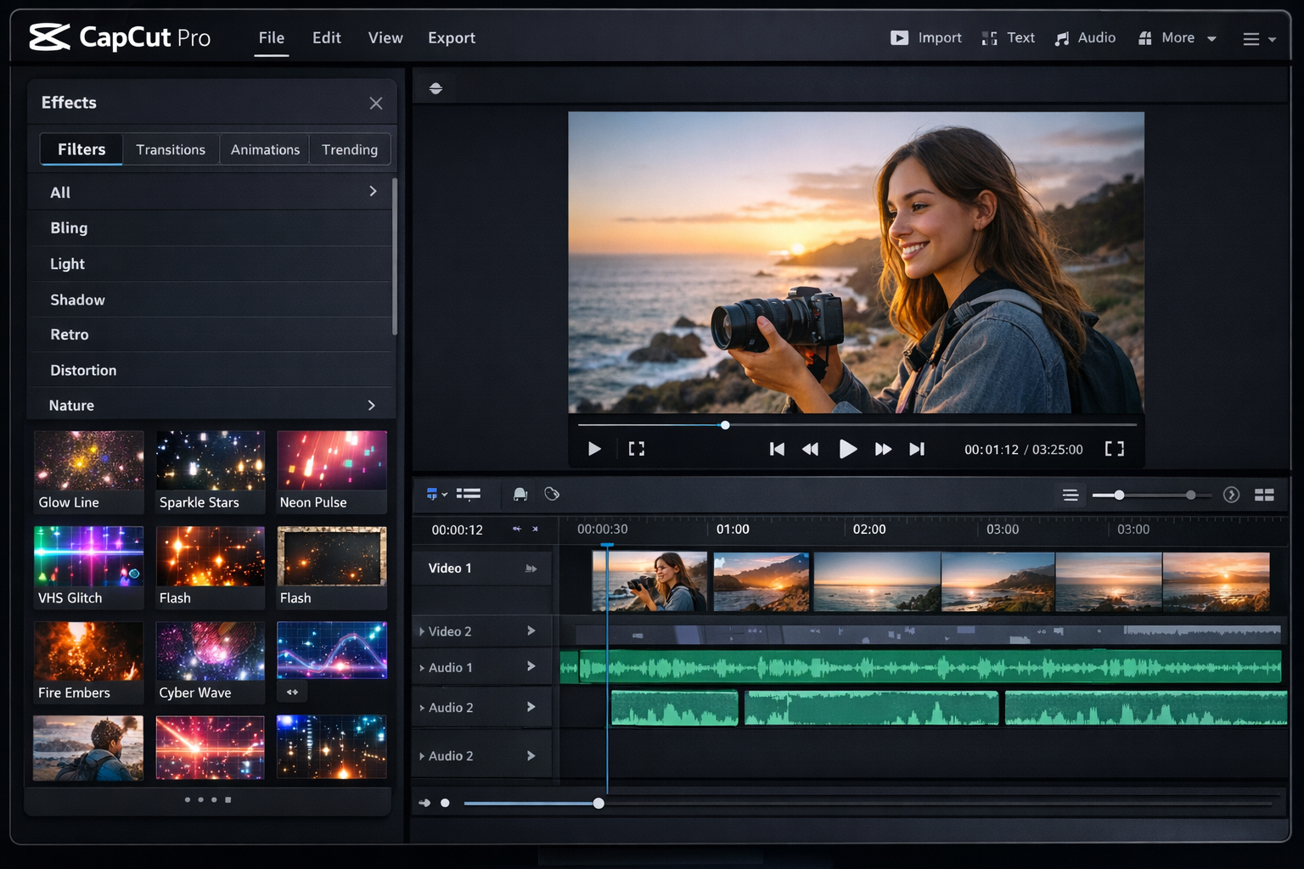The height and width of the screenshot is (869, 1304).
Task: Expand the Nature effects category
Action: pyautogui.click(x=371, y=405)
